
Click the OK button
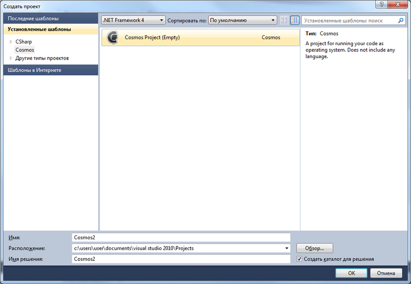pyautogui.click(x=351, y=273)
